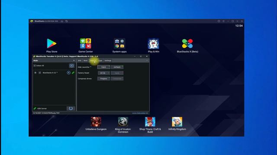Viewport: 277px width, 155px height.
Task: Click the refresh button beside ADB Server
Action: tap(71, 108)
